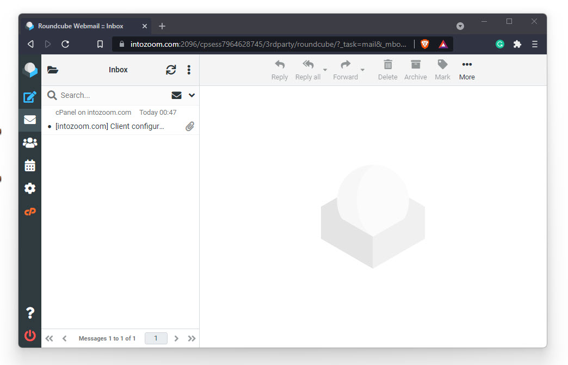Show the mail folders list
Viewport: 568px width, 365px height.
tap(53, 70)
